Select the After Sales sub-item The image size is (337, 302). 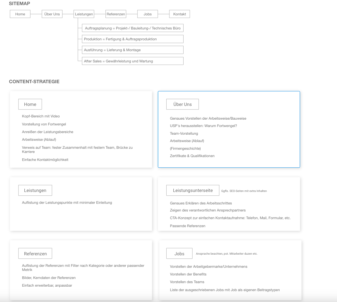point(133,61)
